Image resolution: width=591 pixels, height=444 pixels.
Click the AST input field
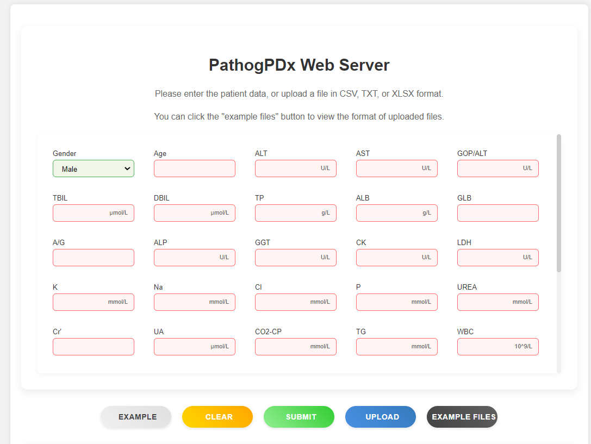click(x=396, y=168)
